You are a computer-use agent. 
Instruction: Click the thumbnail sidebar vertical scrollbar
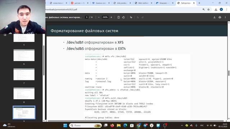[x=44, y=60]
